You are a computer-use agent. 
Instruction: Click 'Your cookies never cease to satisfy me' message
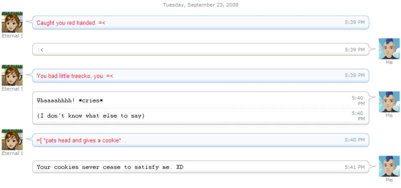[x=110, y=167]
